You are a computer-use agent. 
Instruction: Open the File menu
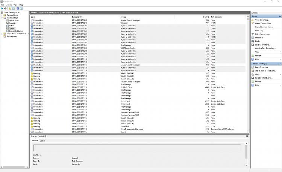(3, 5)
